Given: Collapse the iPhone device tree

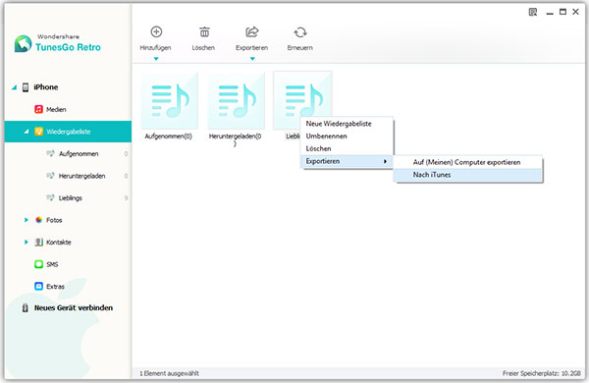Looking at the screenshot, I should 15,87.
